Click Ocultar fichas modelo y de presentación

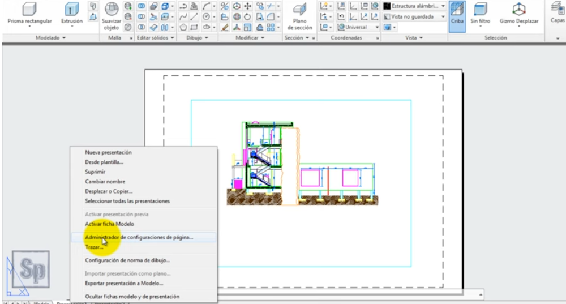point(132,297)
